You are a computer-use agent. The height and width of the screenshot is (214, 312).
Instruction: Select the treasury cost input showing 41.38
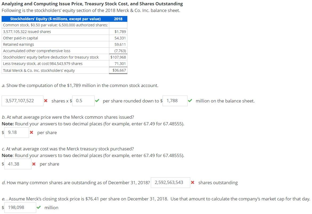[17, 164]
